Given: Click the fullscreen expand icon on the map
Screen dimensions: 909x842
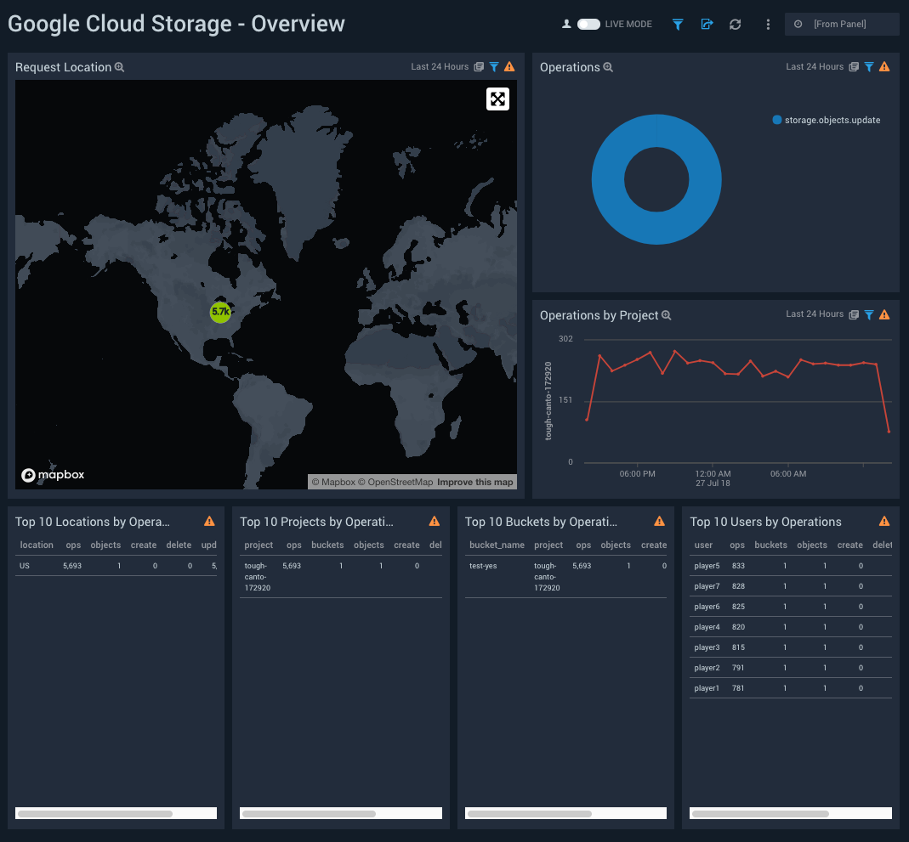Looking at the screenshot, I should 497,99.
